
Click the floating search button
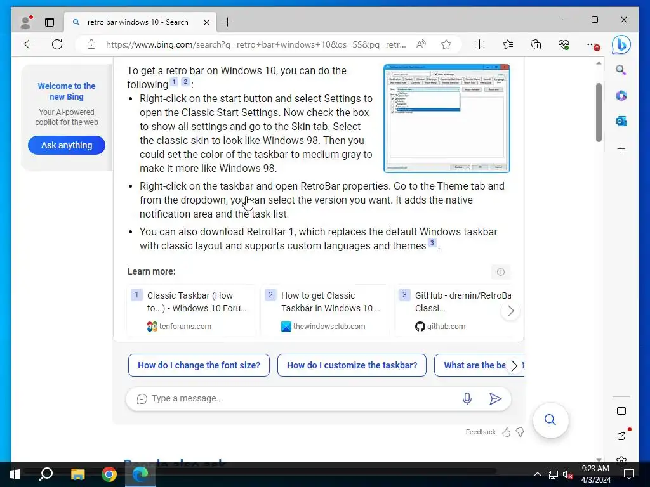click(550, 420)
